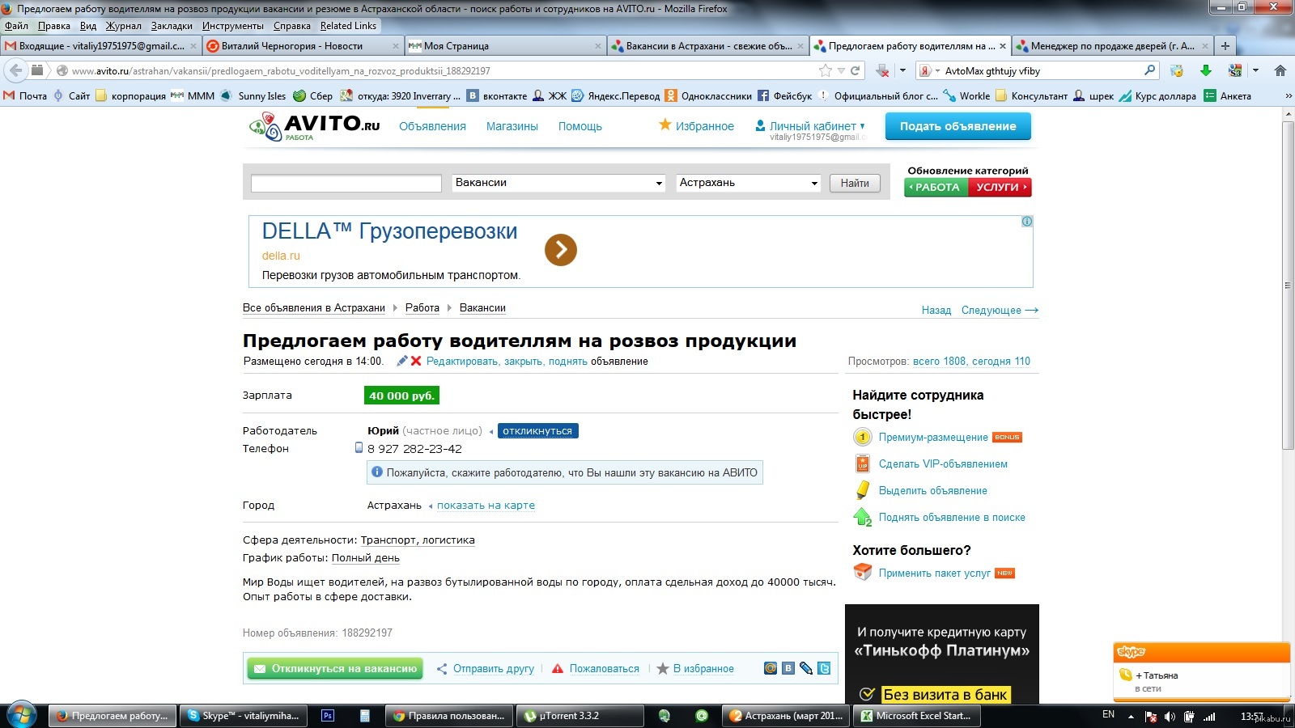Click the blocked download icon with red X
The height and width of the screenshot is (728, 1295).
pyautogui.click(x=883, y=70)
